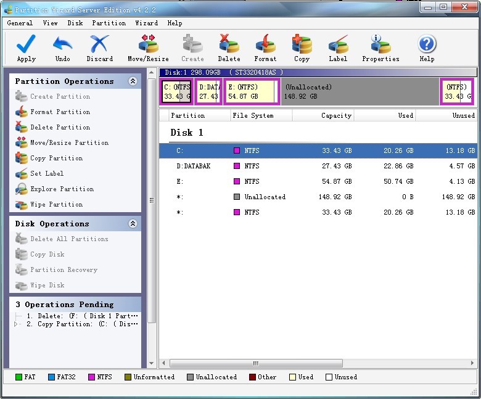Viewport: 481px width, 399px height.
Task: Click the Discard X toolbar icon
Action: pyautogui.click(x=99, y=44)
